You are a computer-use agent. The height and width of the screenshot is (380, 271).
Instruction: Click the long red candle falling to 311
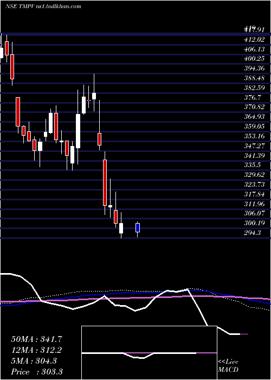click(x=105, y=183)
